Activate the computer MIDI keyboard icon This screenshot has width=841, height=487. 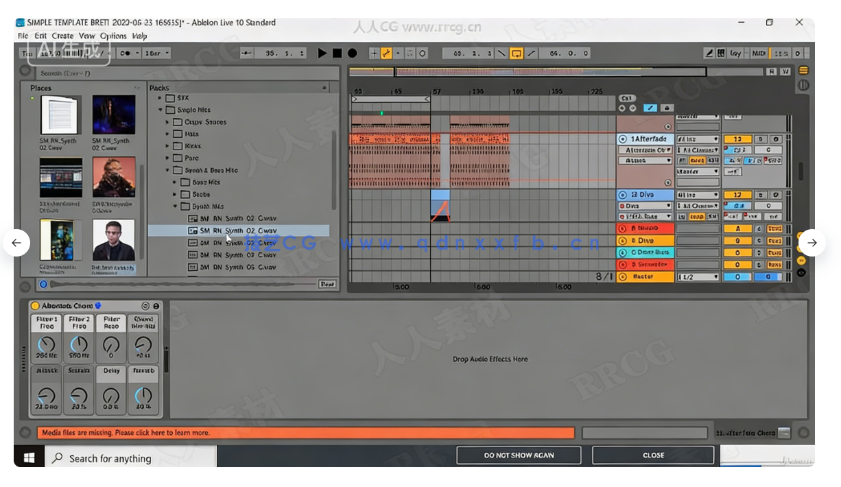722,53
